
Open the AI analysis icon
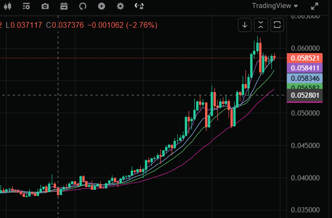point(139,6)
